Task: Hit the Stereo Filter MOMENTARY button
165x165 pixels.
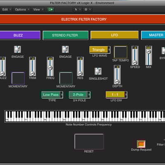Action: coord(66,78)
